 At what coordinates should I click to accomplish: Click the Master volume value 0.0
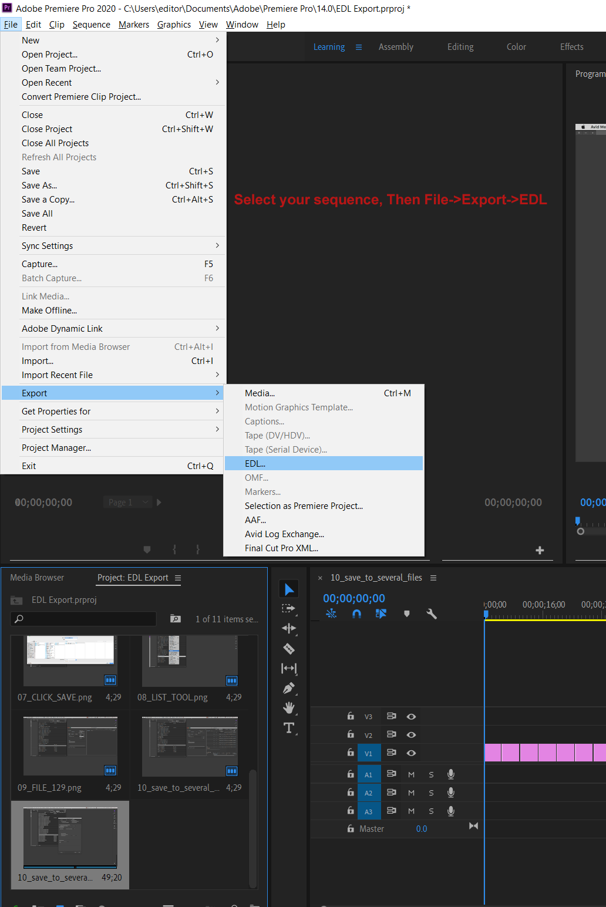[422, 829]
